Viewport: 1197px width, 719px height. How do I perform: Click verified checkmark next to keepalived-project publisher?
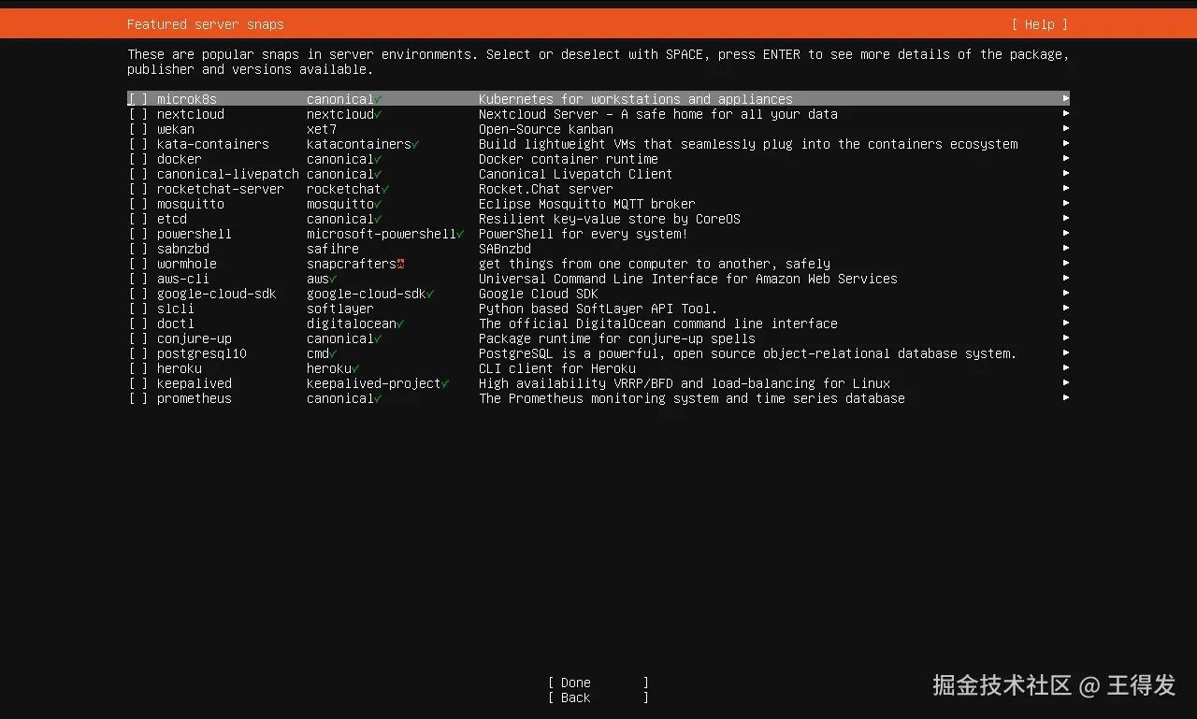445,383
